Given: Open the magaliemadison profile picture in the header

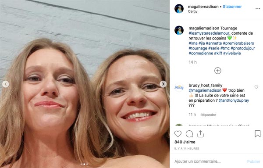Looking at the screenshot, I should click(x=179, y=9).
